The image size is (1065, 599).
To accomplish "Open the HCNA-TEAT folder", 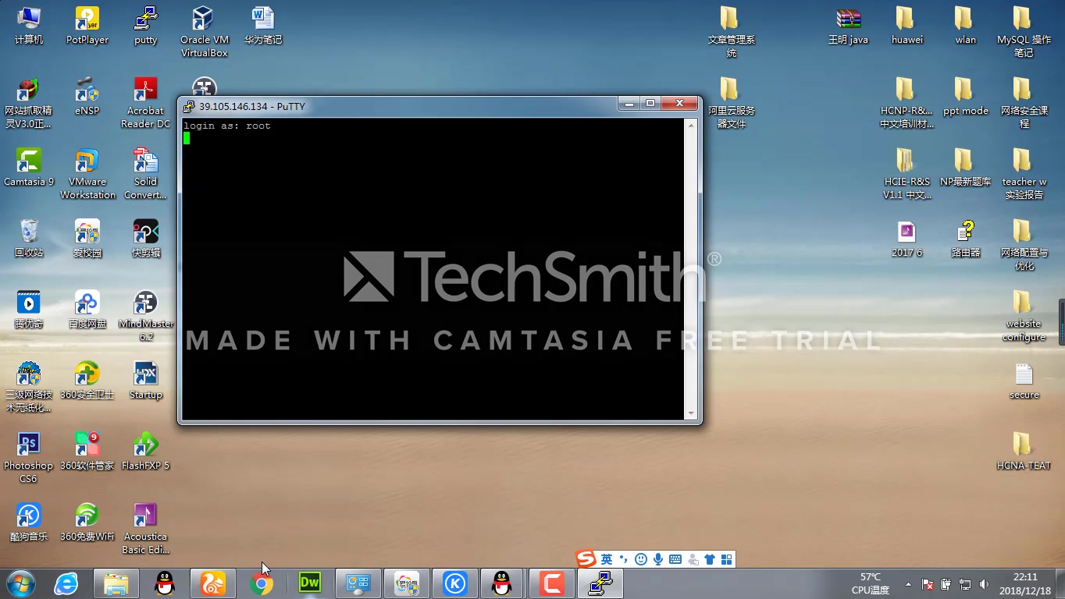I will coord(1024,451).
